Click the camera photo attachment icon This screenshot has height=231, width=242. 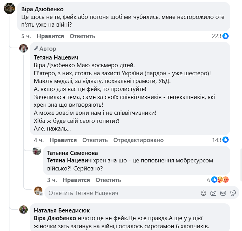tap(213, 193)
